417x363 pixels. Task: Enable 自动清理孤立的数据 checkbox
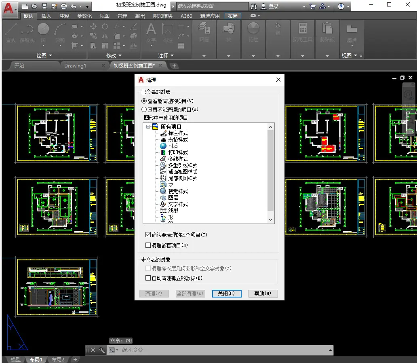point(148,278)
